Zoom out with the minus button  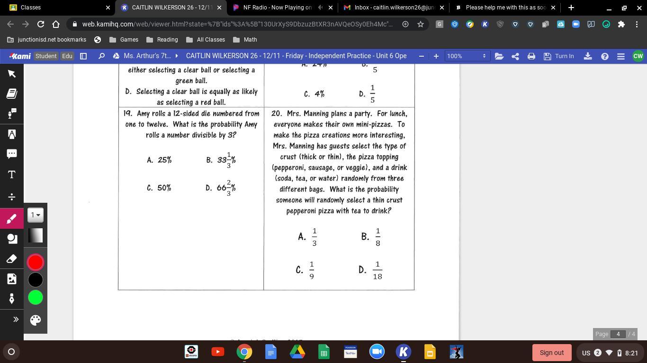tap(422, 56)
